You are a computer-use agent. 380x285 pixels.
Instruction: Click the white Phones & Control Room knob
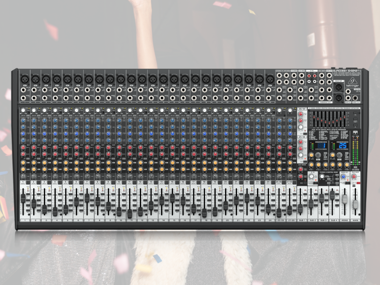pos(322,177)
